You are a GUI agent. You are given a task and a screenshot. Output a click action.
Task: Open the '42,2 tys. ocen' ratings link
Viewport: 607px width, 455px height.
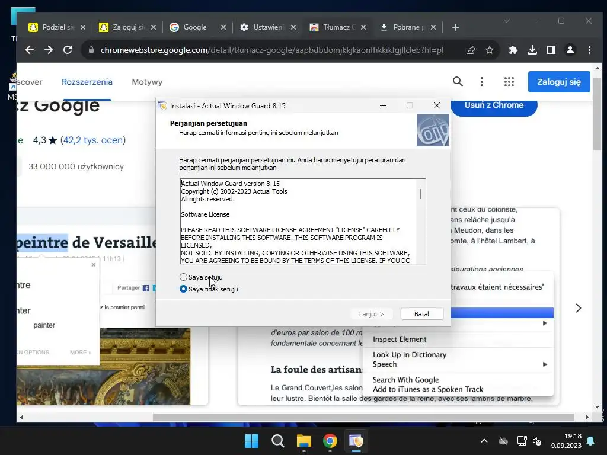(93, 140)
